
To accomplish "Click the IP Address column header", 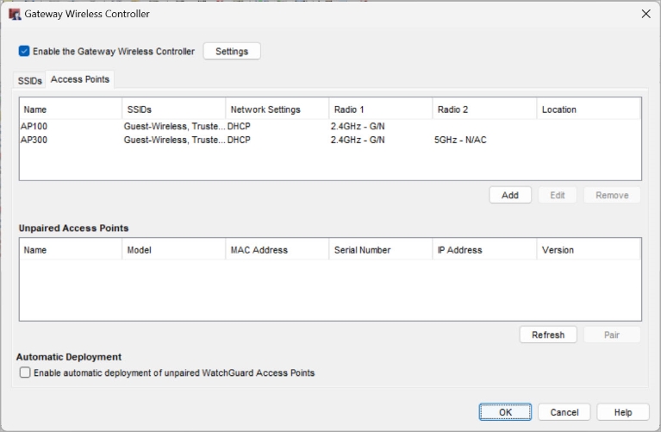I will 484,250.
